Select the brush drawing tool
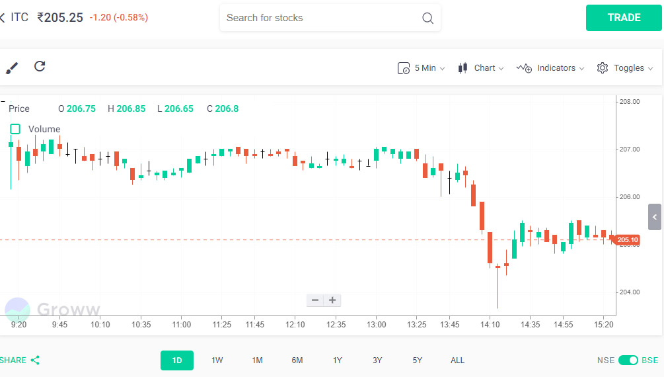This screenshot has height=377, width=664. point(11,68)
